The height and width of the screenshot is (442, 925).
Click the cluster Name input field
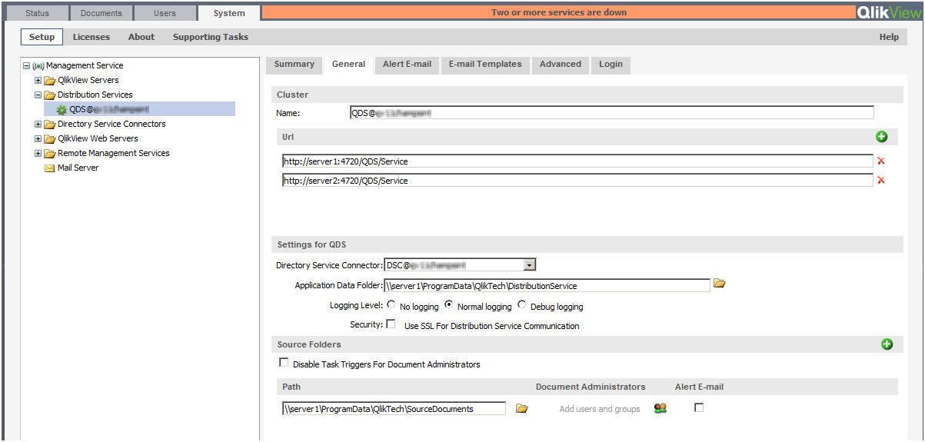611,113
